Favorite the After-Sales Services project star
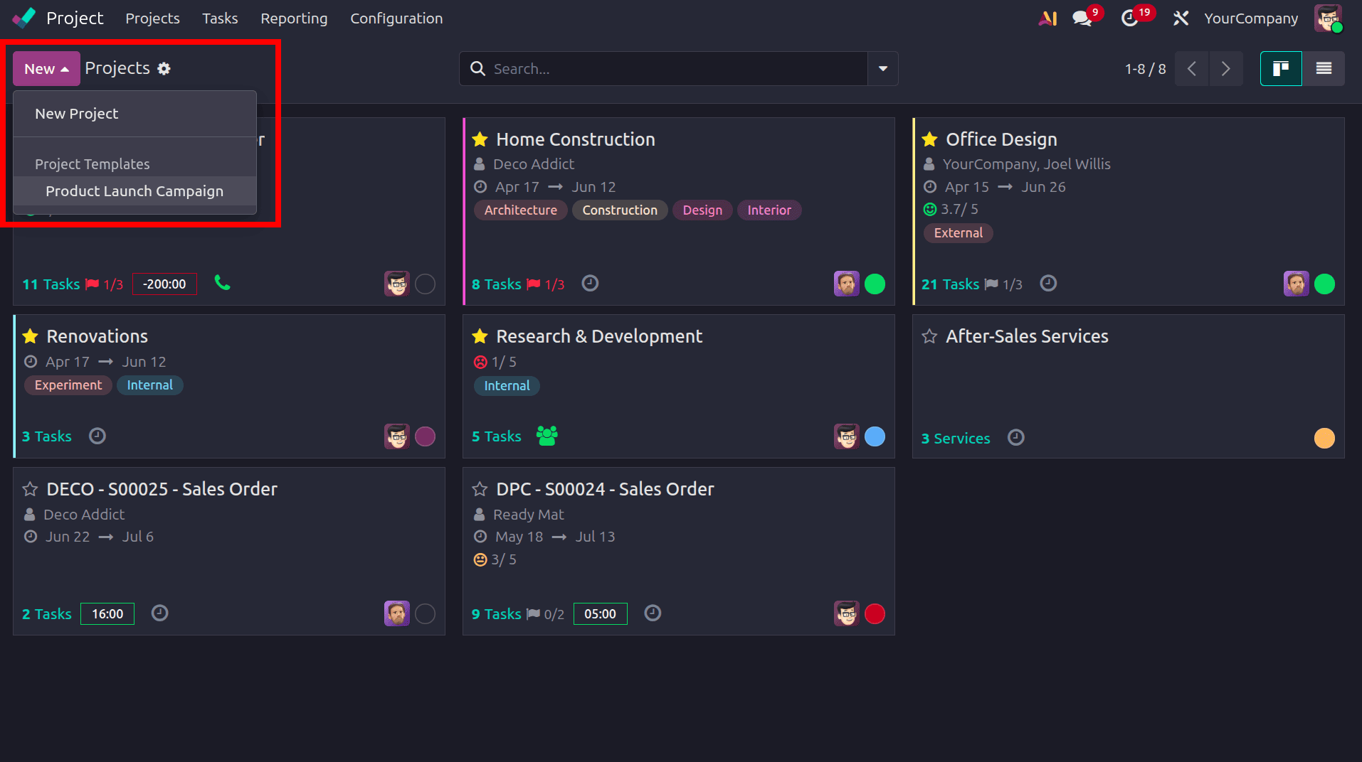This screenshot has height=762, width=1362. coord(930,336)
